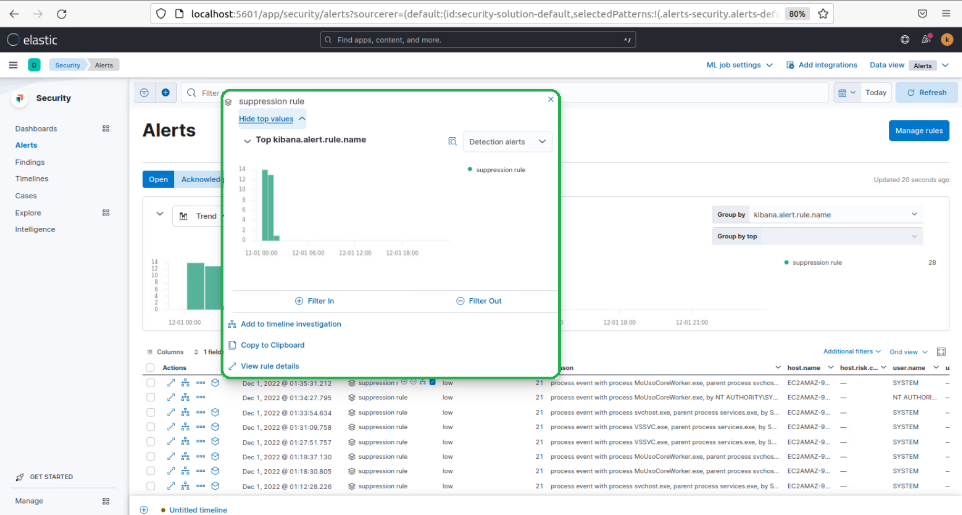Go to Findings in sidebar
This screenshot has height=515, width=962.
30,162
